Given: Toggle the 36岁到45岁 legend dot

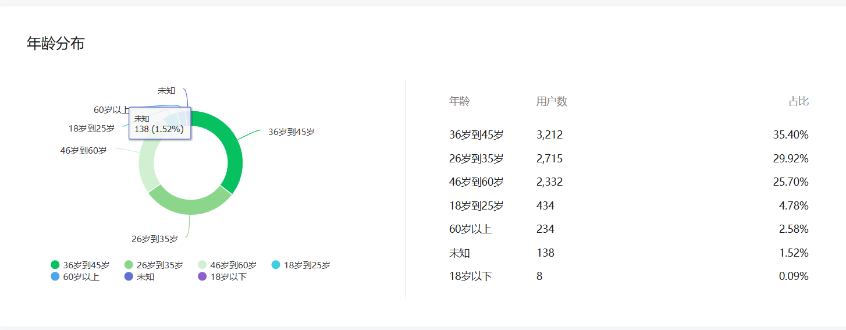Looking at the screenshot, I should pyautogui.click(x=55, y=265).
